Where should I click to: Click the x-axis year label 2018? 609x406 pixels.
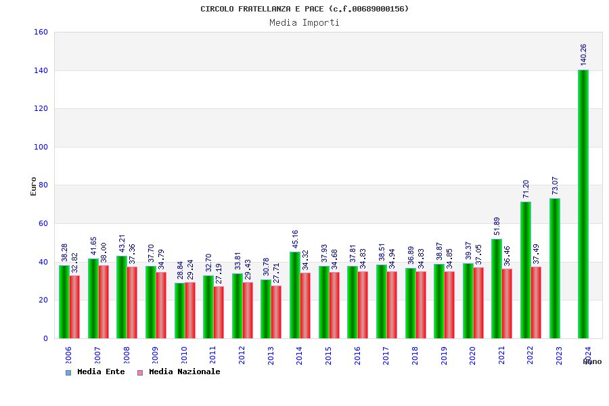(415, 355)
